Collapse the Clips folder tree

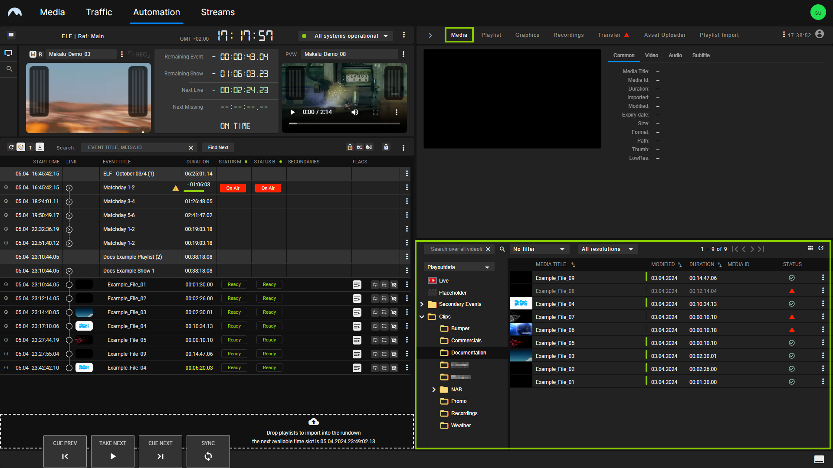(x=421, y=317)
